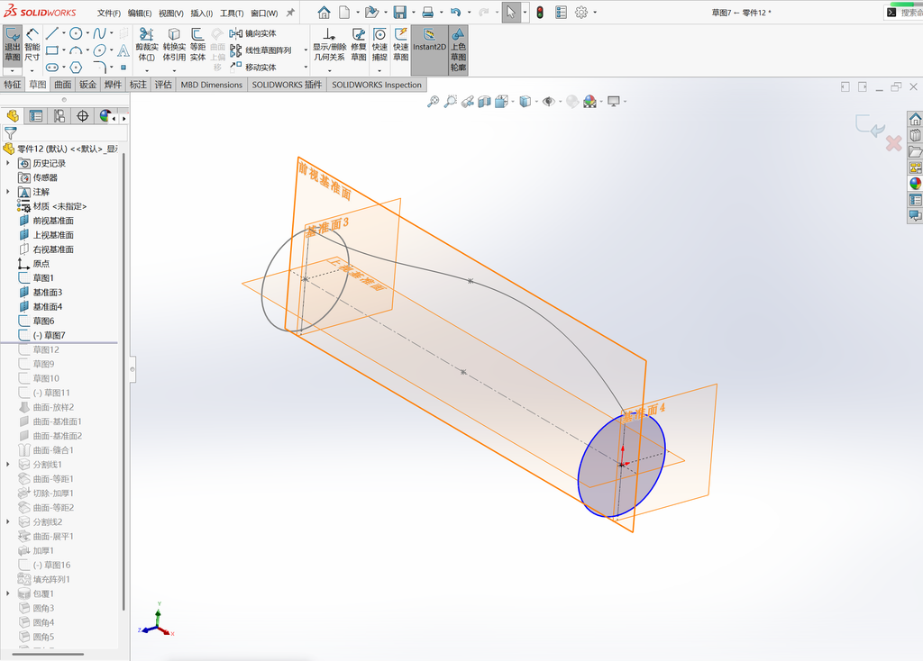923x661 pixels.
Task: Click Move Entities (移动实体)
Action: click(253, 67)
